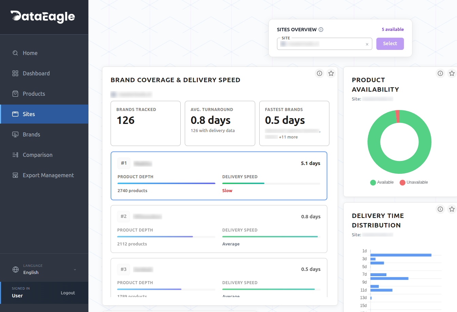This screenshot has width=457, height=312.
Task: Open Product Availability info icon
Action: [x=440, y=73]
